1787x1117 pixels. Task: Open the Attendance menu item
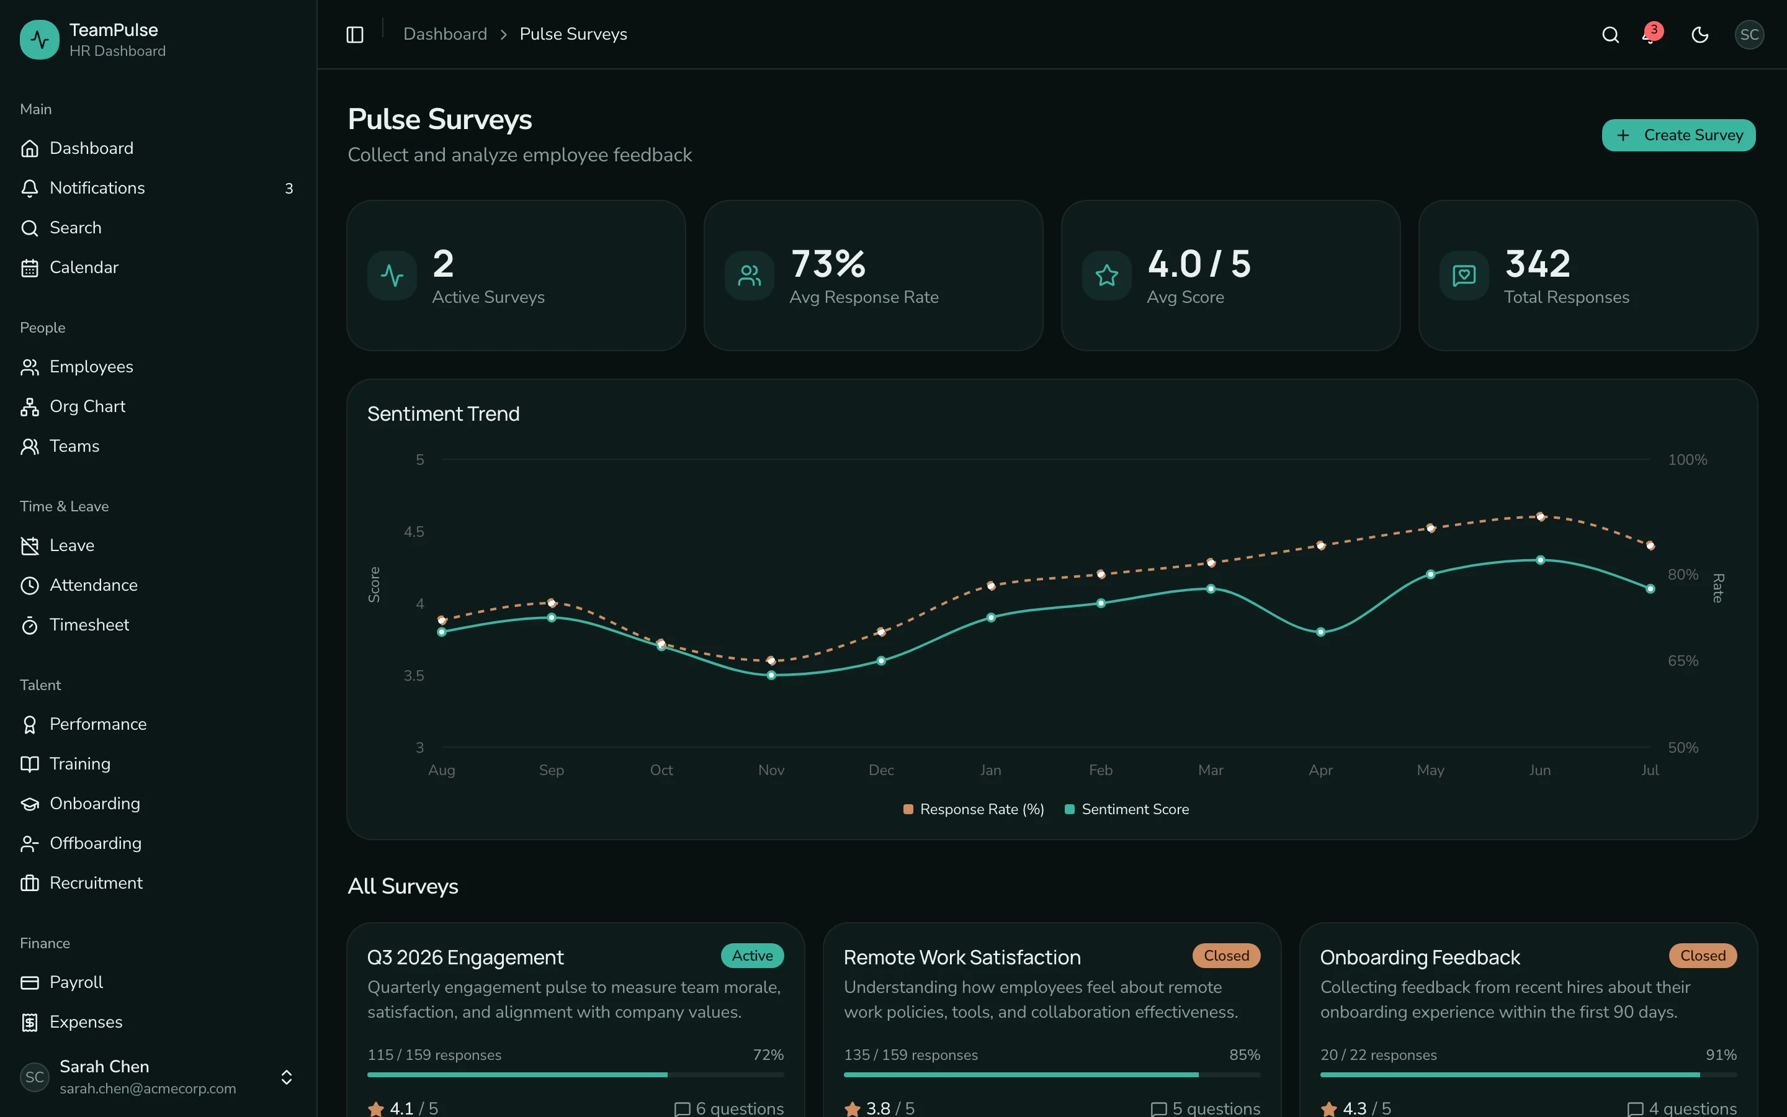(x=158, y=586)
